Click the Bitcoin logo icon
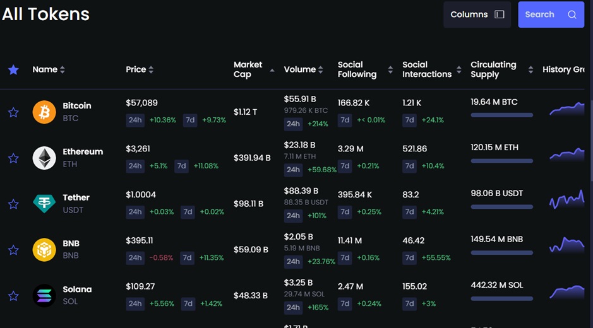Viewport: 593px width, 328px height. point(44,112)
